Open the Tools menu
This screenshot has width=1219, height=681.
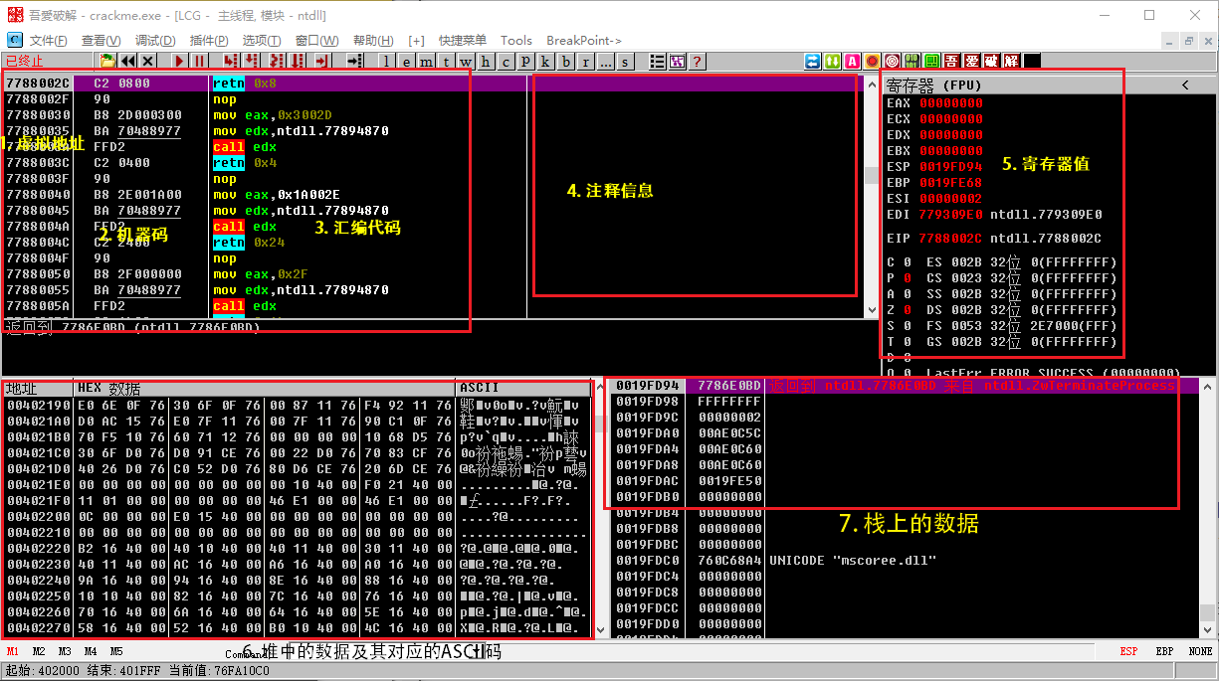click(x=515, y=40)
